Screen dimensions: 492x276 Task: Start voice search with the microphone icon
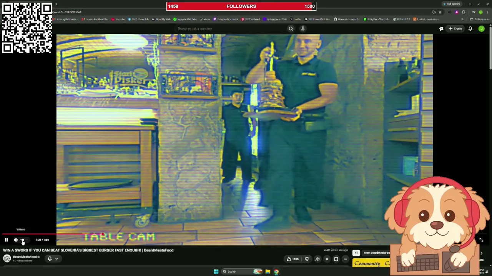coord(303,28)
